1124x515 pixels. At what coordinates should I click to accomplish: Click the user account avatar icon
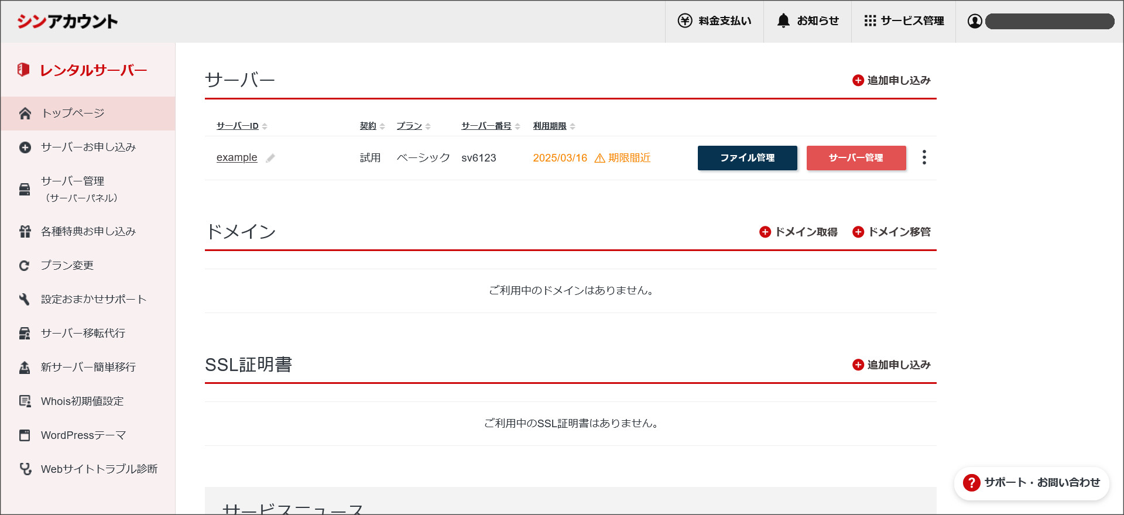click(975, 21)
